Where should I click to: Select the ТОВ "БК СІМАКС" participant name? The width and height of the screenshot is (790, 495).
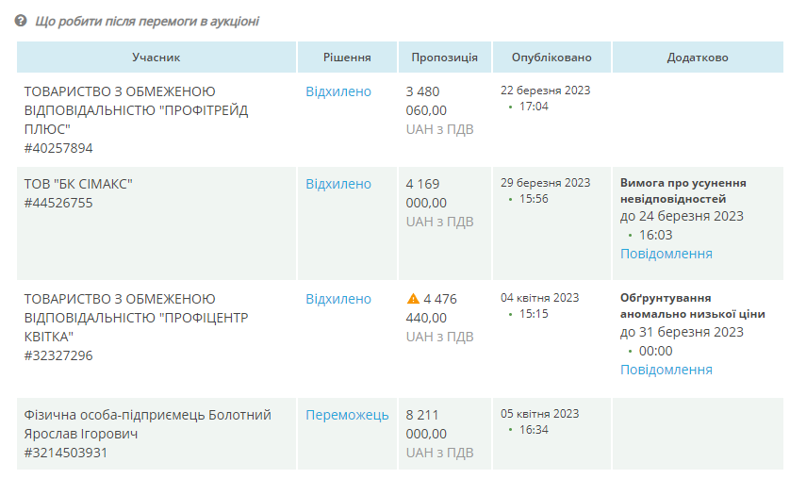[78, 184]
